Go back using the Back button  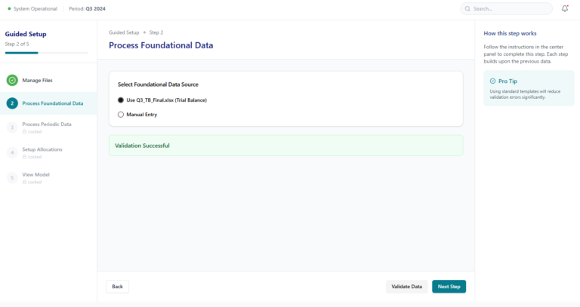click(x=117, y=287)
